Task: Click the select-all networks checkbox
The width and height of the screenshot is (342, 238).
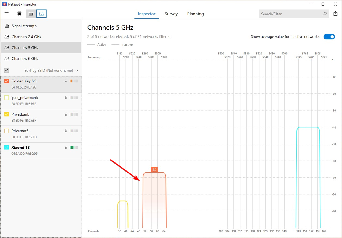Action: 6,70
